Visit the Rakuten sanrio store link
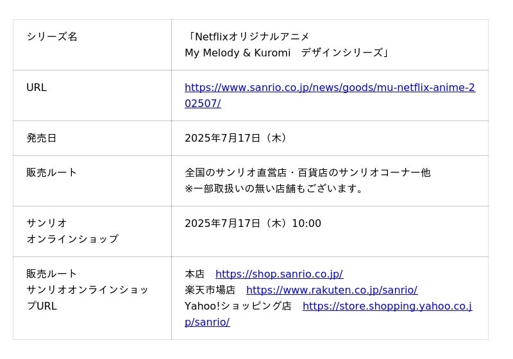Screen dimensions: 513x359 [x=332, y=290]
